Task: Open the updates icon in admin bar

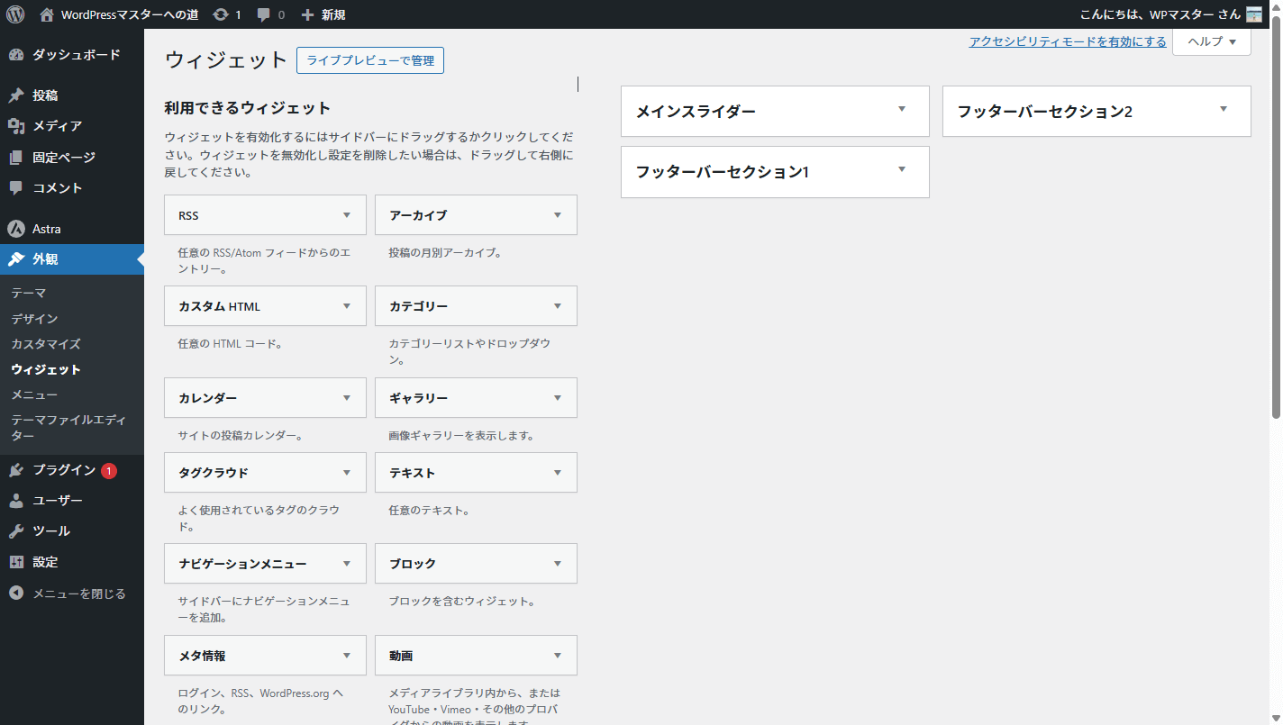Action: [221, 14]
